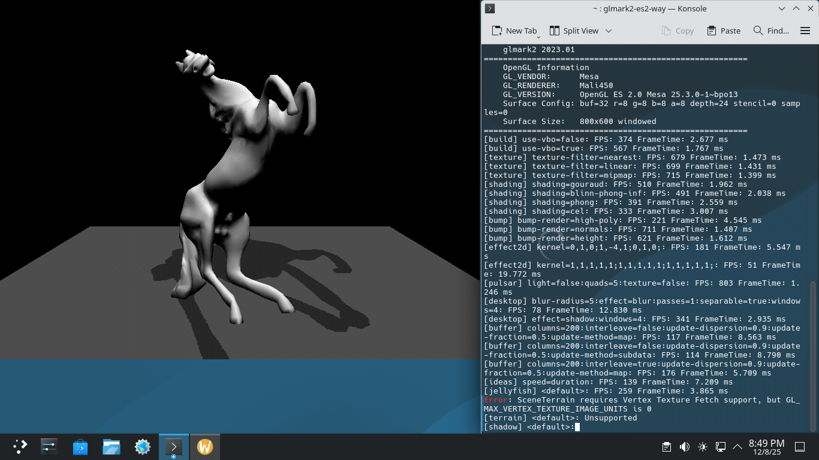Open the brightness settings tray icon
This screenshot has height=460, width=819.
pos(703,447)
